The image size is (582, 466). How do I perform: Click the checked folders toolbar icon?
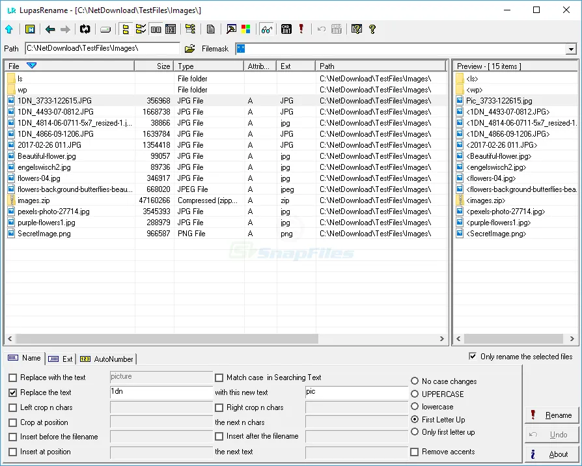(x=141, y=29)
